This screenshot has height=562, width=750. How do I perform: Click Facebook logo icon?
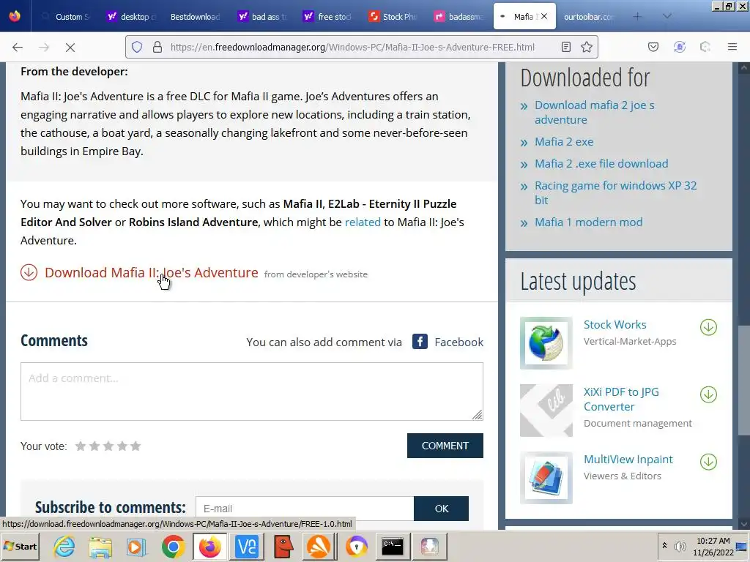point(420,342)
